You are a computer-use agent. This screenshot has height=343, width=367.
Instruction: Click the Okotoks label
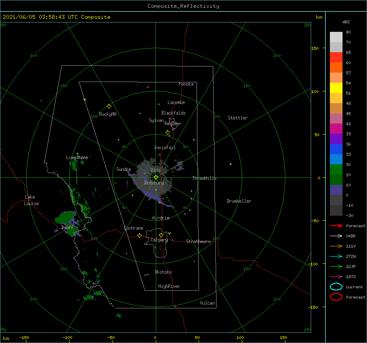tap(163, 272)
